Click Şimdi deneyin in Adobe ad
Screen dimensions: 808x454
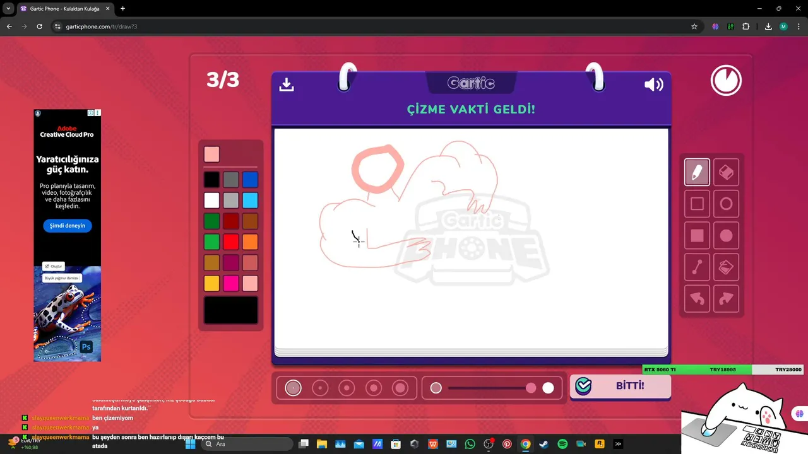68,226
